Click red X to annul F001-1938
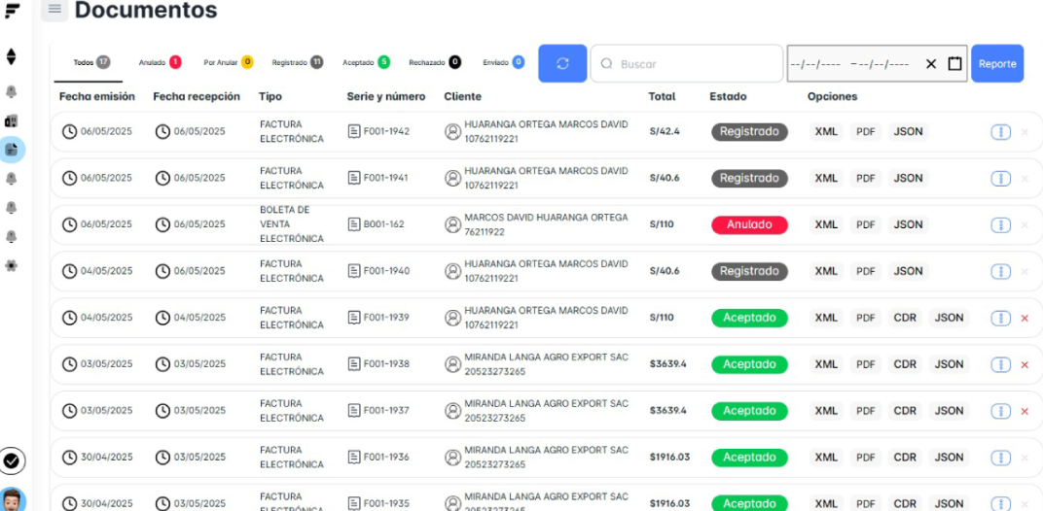Image resolution: width=1043 pixels, height=511 pixels. 1025,365
